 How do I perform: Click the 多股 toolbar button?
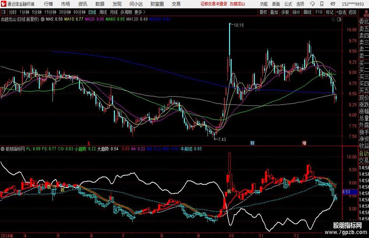click(285, 12)
